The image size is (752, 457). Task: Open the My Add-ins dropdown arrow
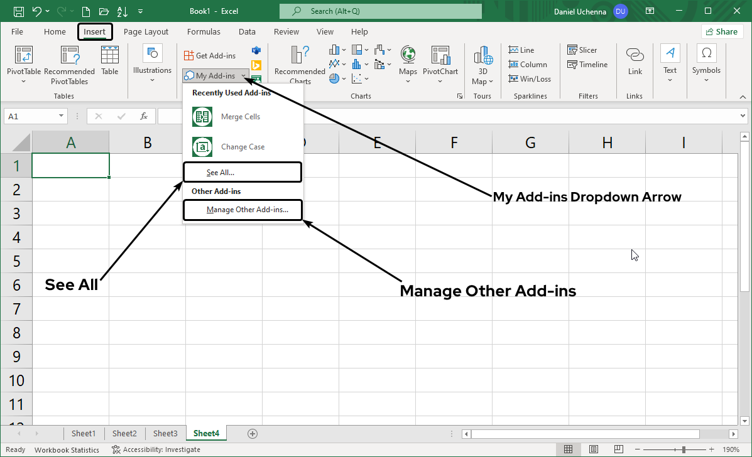click(x=245, y=75)
